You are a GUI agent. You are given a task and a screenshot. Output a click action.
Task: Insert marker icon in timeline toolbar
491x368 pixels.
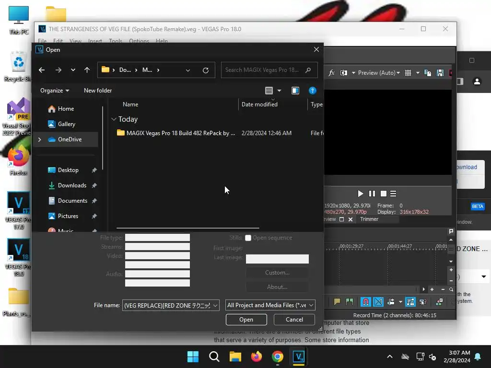pos(337,302)
